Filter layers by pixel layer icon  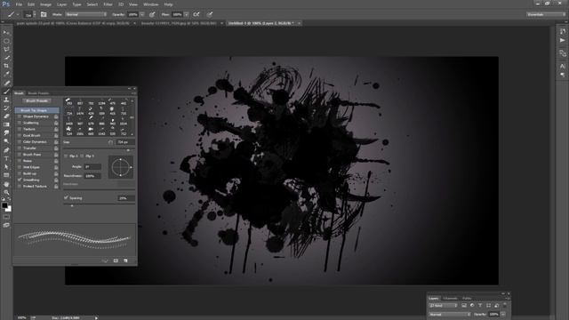464,306
